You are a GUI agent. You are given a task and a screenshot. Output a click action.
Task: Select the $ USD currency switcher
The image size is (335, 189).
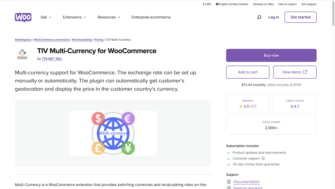[207, 4]
